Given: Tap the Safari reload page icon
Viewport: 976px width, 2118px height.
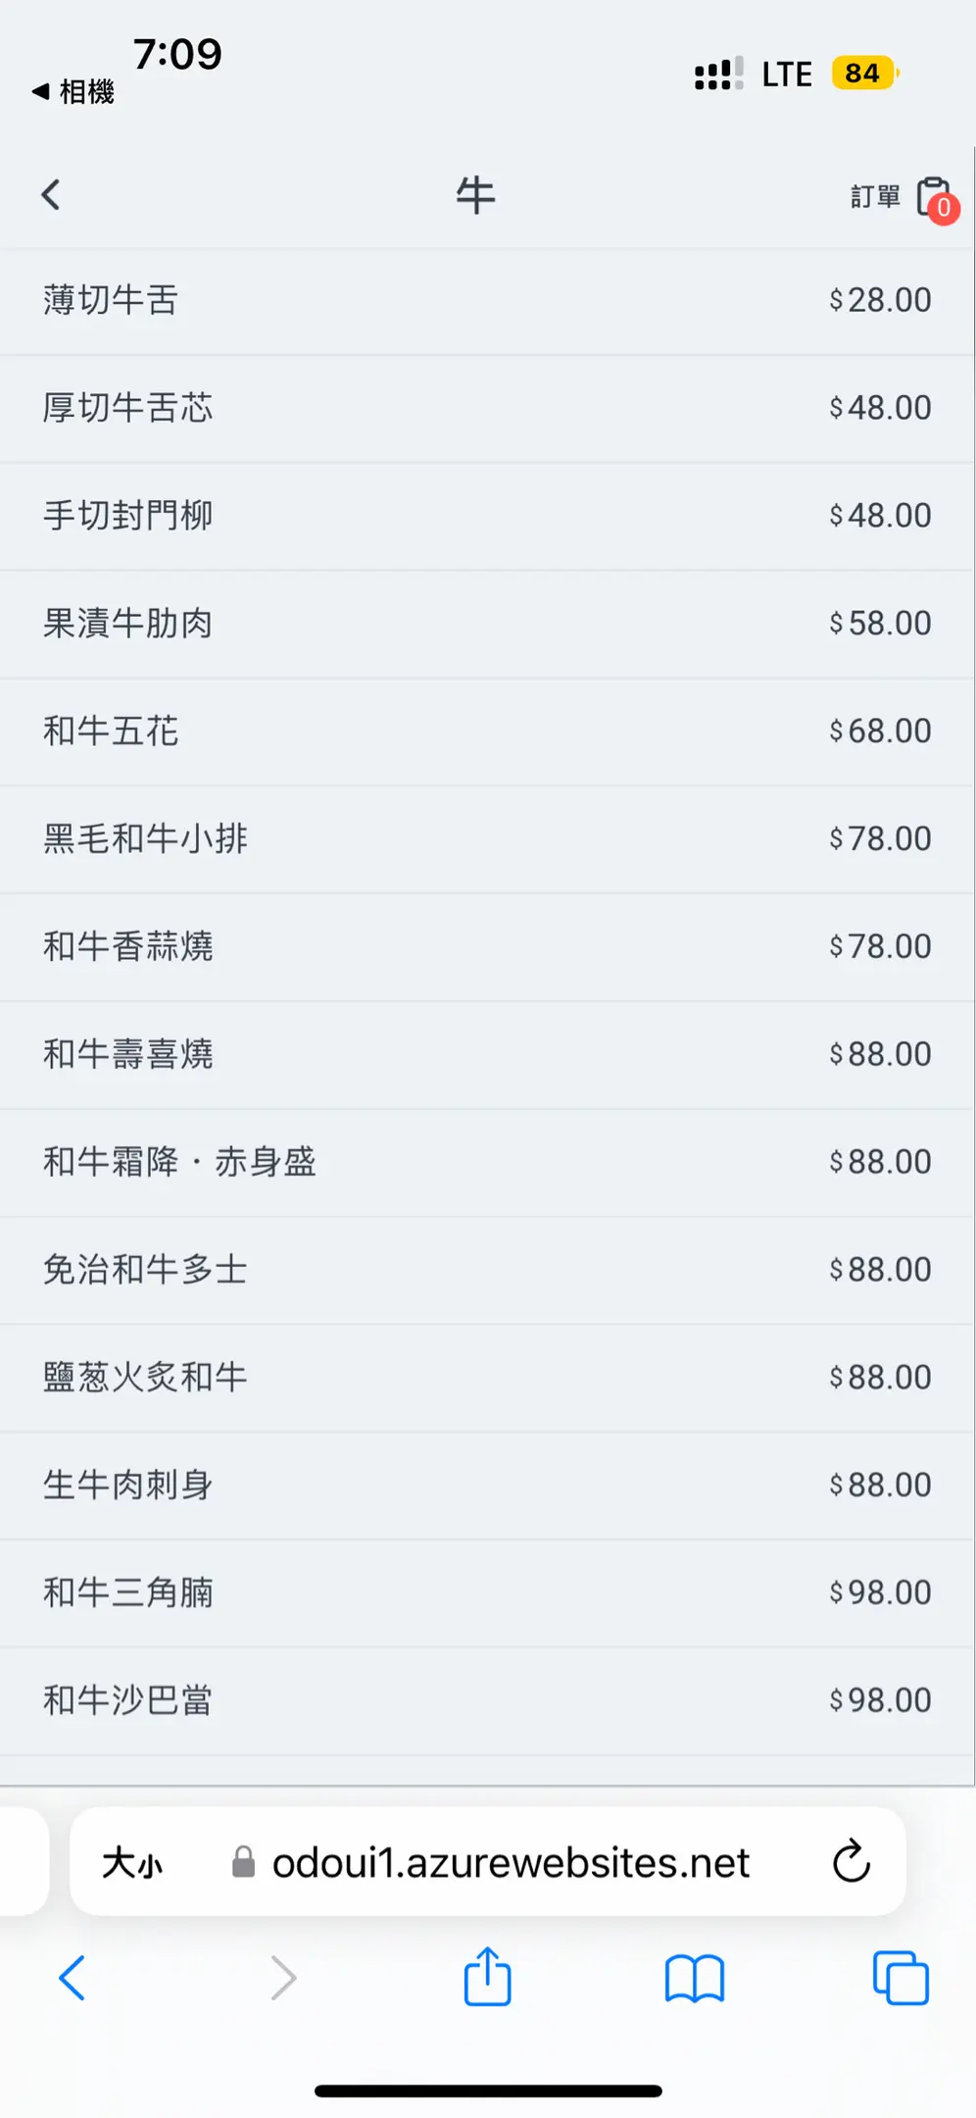Looking at the screenshot, I should pos(851,1861).
